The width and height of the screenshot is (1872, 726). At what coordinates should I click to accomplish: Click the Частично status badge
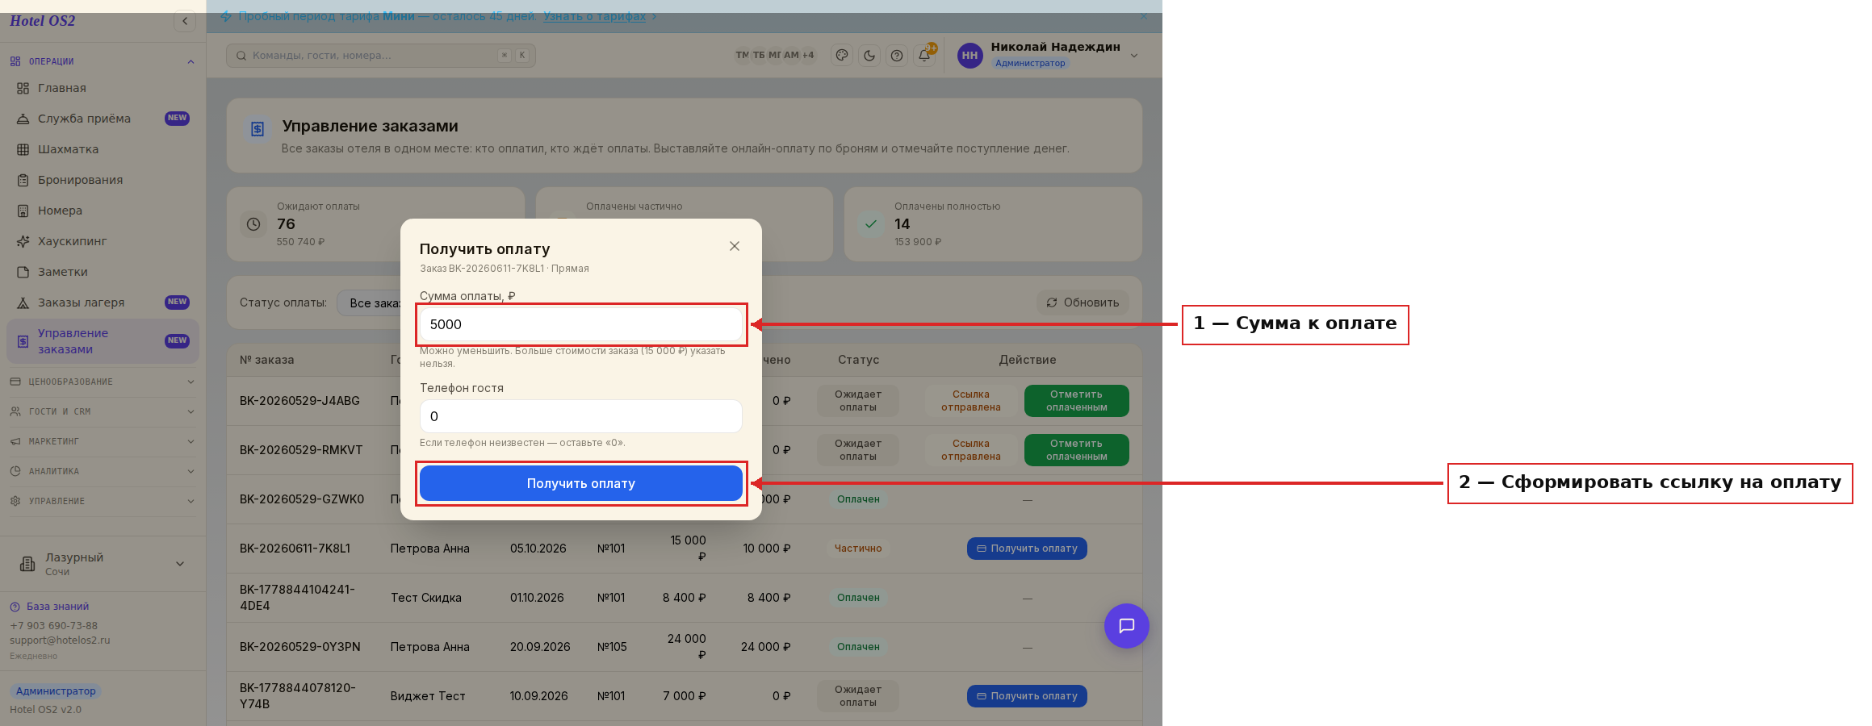pos(858,549)
